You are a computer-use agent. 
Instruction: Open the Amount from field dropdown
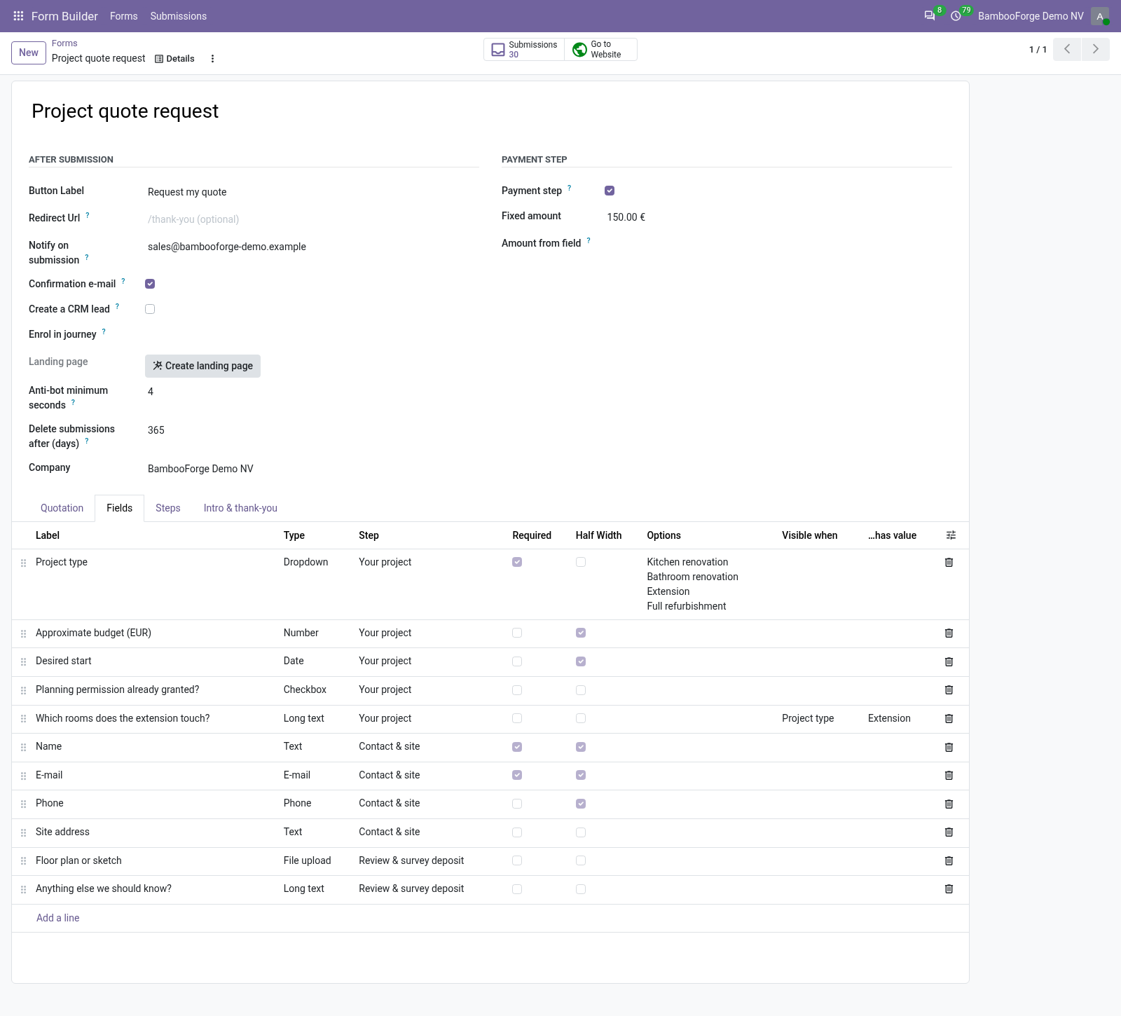778,243
